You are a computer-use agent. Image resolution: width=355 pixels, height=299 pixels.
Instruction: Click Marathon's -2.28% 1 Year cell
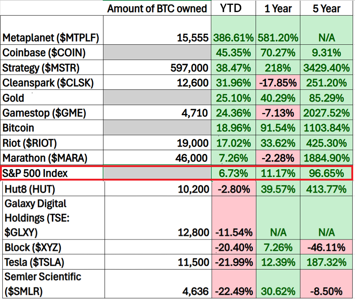[278, 158]
